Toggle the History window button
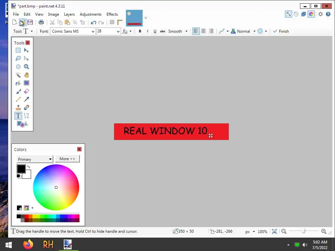Image resolution: width=335 pixels, height=251 pixels. [x=296, y=14]
